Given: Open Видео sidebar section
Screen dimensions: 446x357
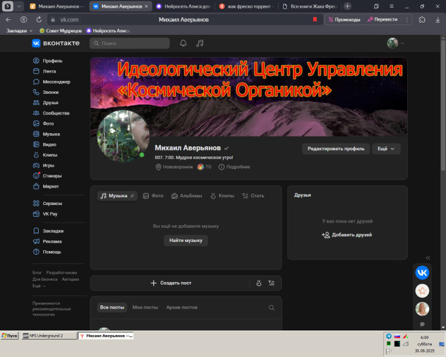Looking at the screenshot, I should click(x=45, y=144).
